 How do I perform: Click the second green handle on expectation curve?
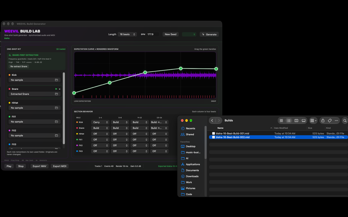pos(110,83)
